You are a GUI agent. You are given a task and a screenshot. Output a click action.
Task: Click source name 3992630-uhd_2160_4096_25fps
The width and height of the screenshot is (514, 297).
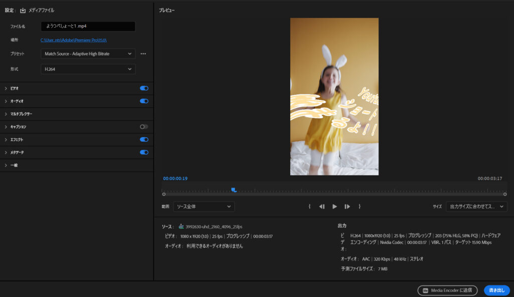214,227
